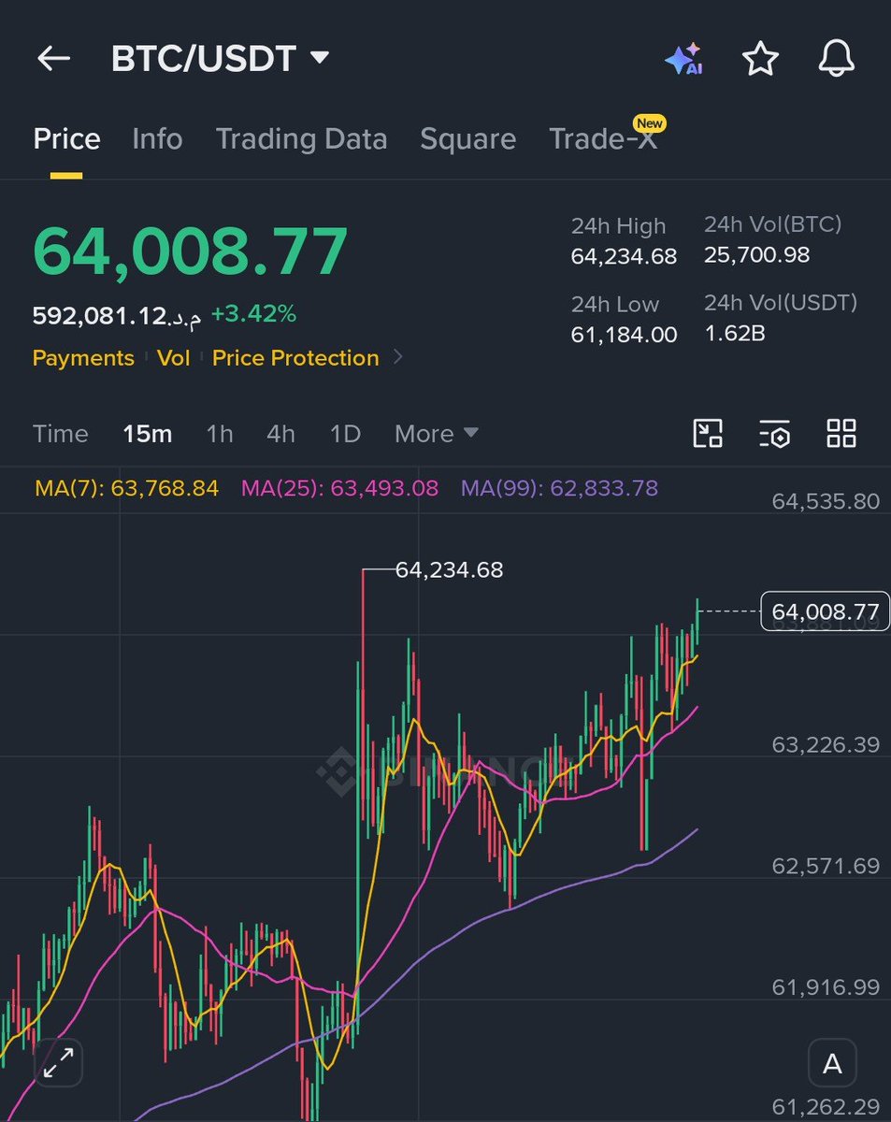The width and height of the screenshot is (891, 1122).
Task: Tap the 64,535.80 axis price label
Action: click(x=826, y=501)
